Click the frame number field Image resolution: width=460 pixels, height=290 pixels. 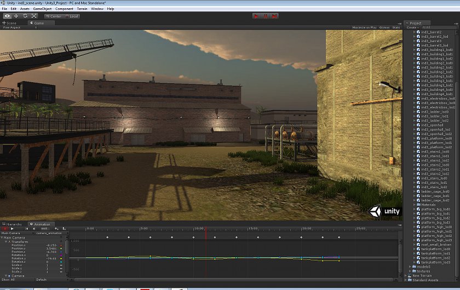click(44, 228)
